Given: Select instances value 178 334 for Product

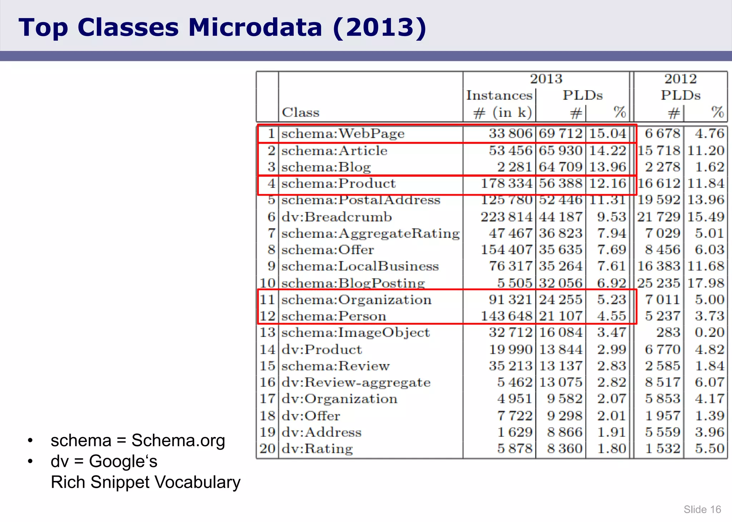Looking at the screenshot, I should (507, 183).
